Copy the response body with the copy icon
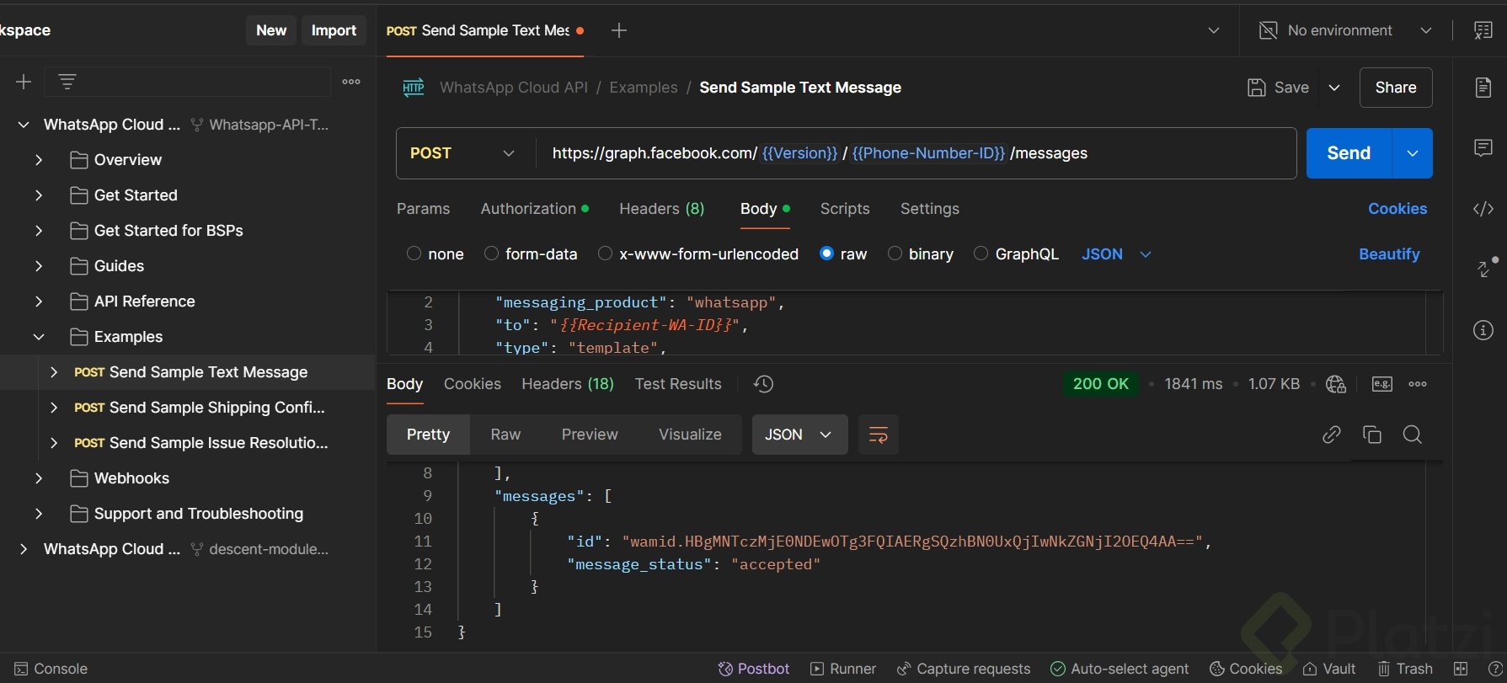Viewport: 1507px width, 683px height. (1371, 435)
